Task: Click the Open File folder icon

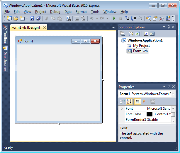Action: [x=16, y=18]
